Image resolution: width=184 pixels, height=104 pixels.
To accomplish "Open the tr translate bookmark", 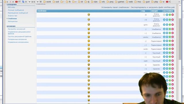I will point(24,2).
